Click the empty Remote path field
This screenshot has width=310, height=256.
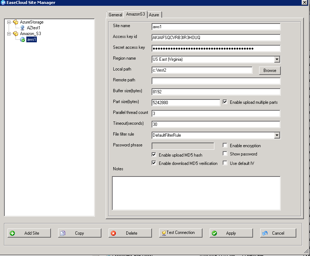point(216,81)
